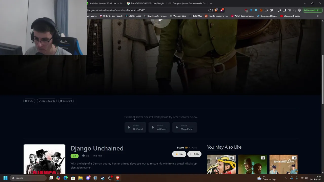Launch Copilot from the taskbar
The width and height of the screenshot is (324, 182).
(x=58, y=178)
